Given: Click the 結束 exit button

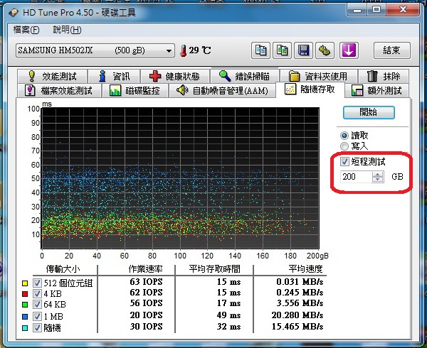Looking at the screenshot, I should coord(391,50).
